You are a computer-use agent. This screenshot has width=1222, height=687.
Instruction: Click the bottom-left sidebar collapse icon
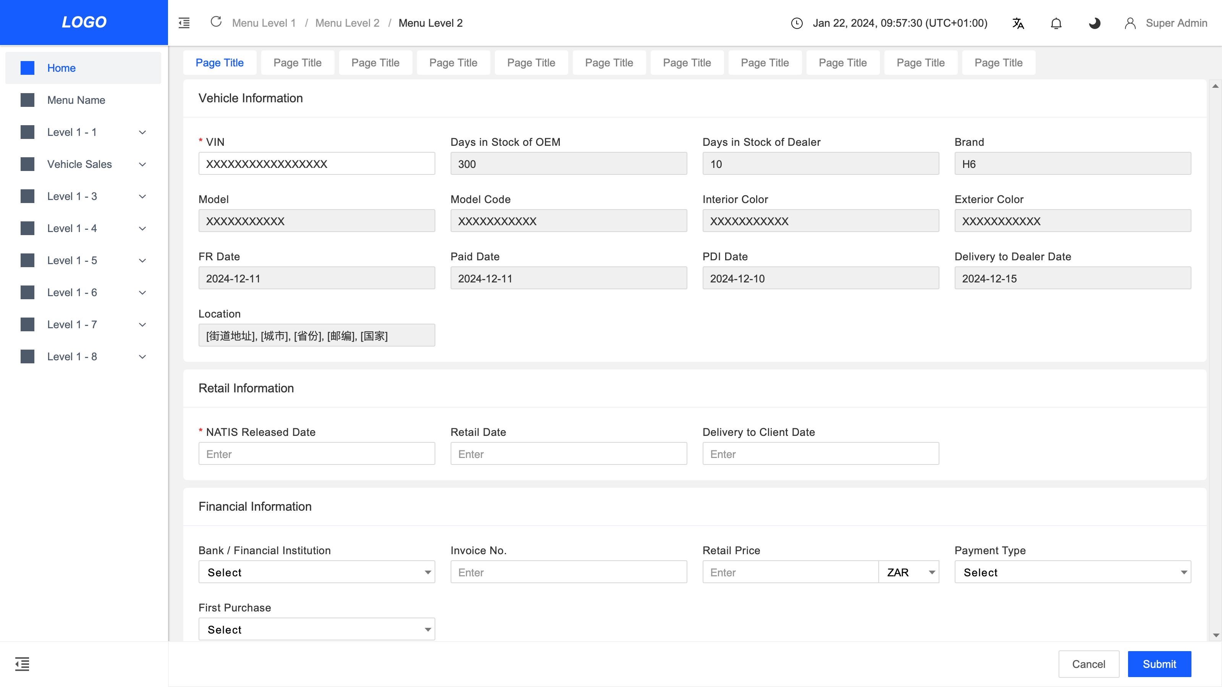[22, 664]
